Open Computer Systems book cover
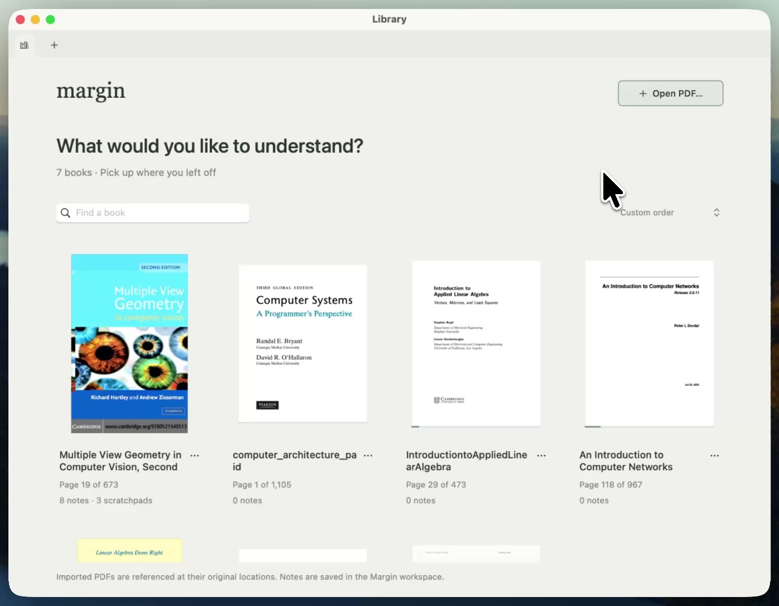Viewport: 779px width, 606px height. pos(303,343)
